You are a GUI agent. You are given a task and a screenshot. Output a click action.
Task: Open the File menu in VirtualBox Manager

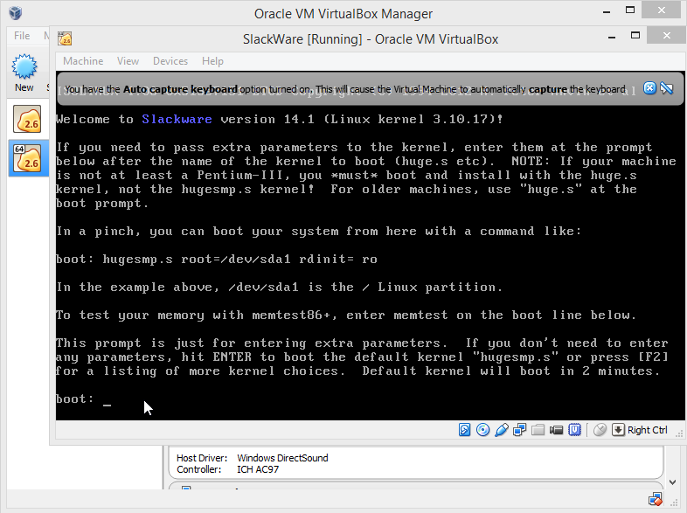[22, 36]
